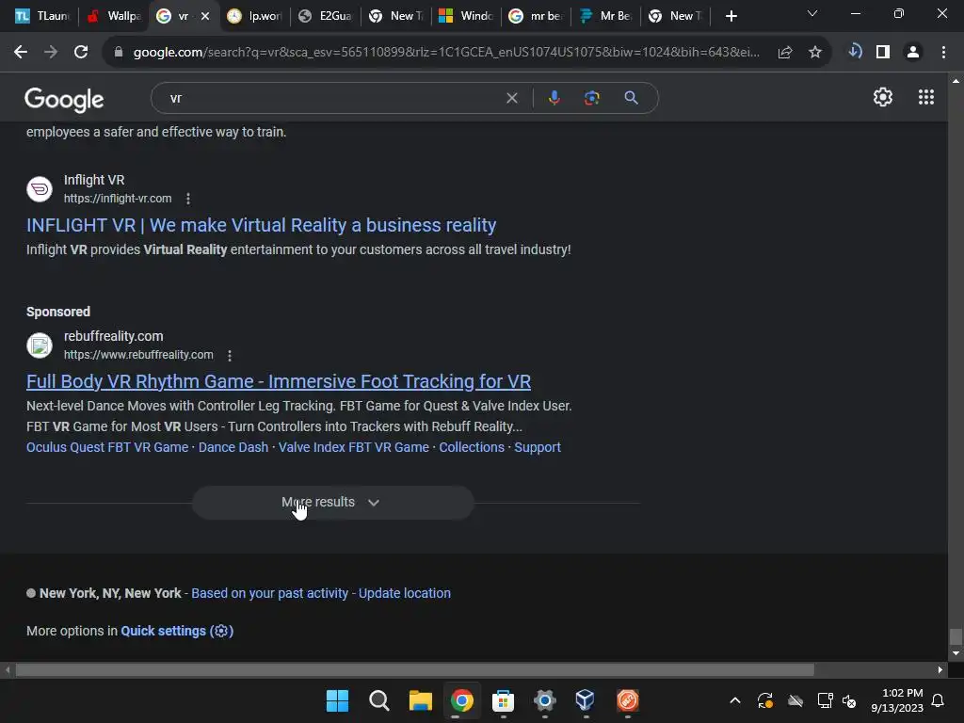Click the Update location link
This screenshot has height=723, width=964.
(x=405, y=593)
